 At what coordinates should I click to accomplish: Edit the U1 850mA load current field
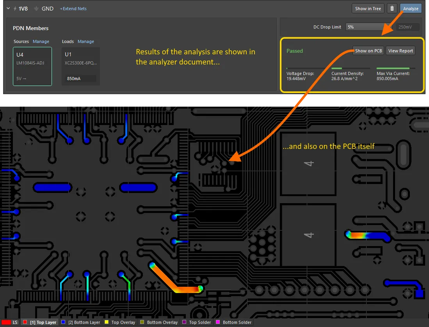(80, 79)
